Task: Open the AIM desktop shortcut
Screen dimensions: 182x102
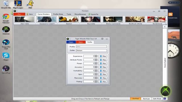Action: coord(30,5)
